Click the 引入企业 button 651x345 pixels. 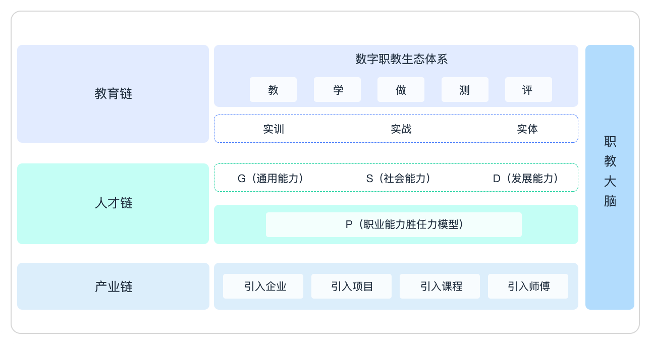[263, 286]
